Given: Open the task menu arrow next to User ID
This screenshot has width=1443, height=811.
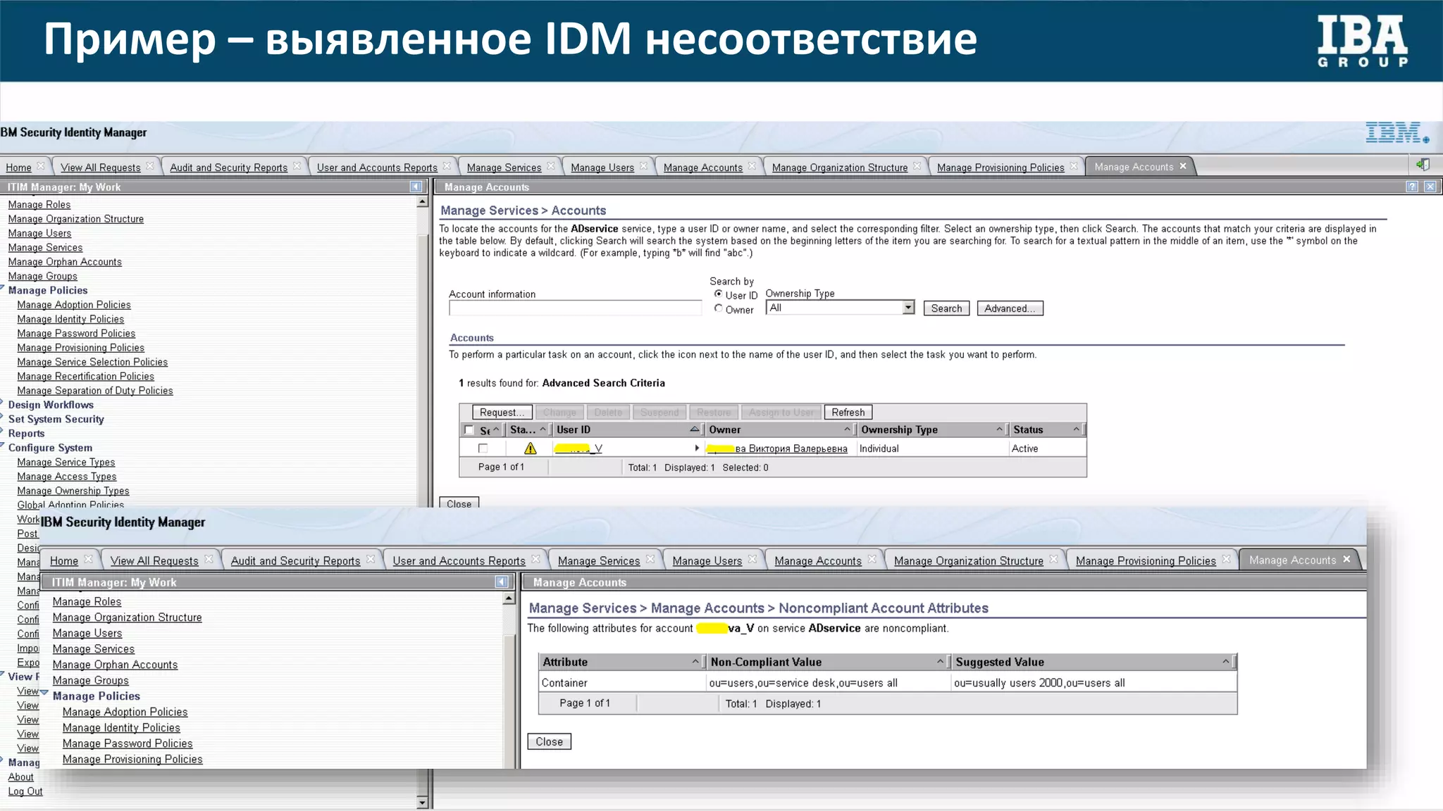Looking at the screenshot, I should click(697, 448).
